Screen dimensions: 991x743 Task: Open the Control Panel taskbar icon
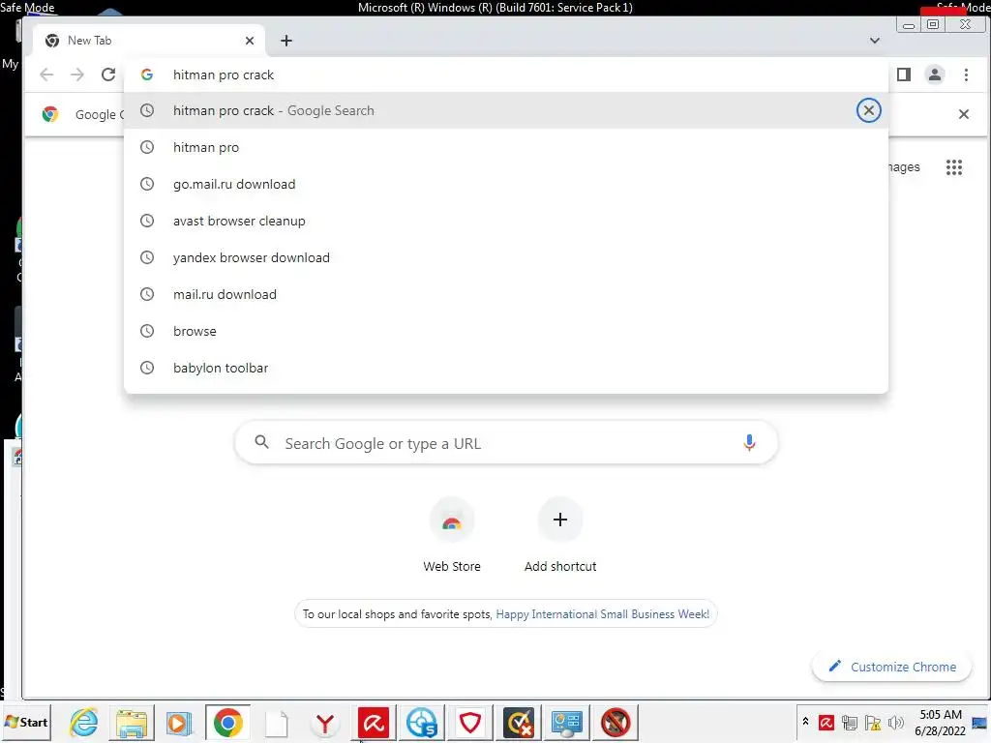567,722
